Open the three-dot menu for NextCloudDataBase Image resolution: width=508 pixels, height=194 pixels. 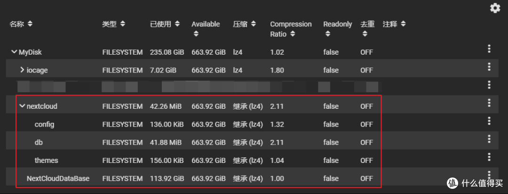[x=489, y=175]
